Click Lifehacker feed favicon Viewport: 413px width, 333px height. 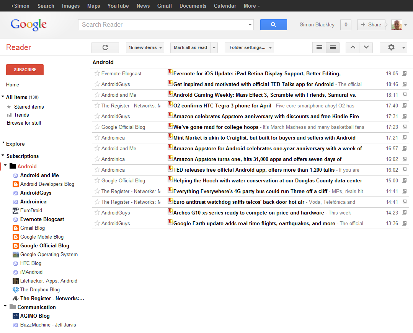click(16, 281)
